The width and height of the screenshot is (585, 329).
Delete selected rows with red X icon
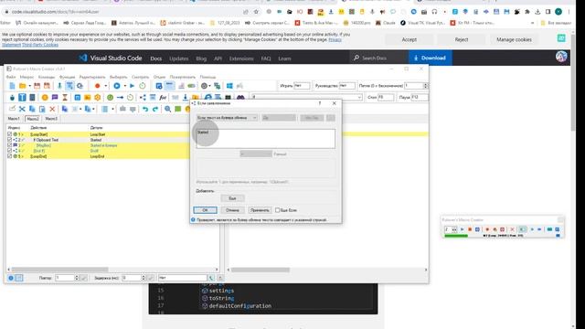[52, 109]
